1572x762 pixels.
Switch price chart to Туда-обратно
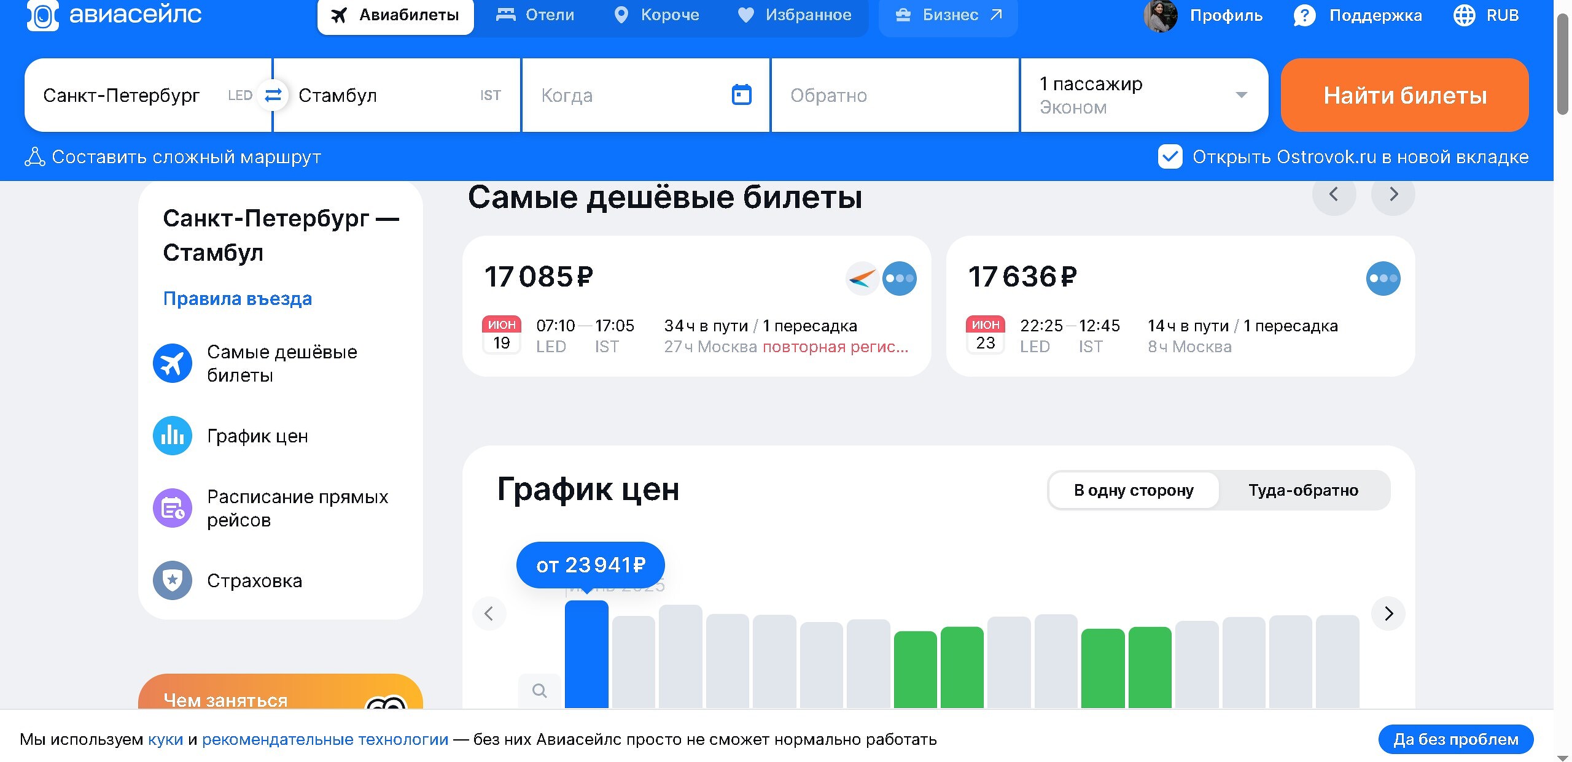tap(1303, 490)
